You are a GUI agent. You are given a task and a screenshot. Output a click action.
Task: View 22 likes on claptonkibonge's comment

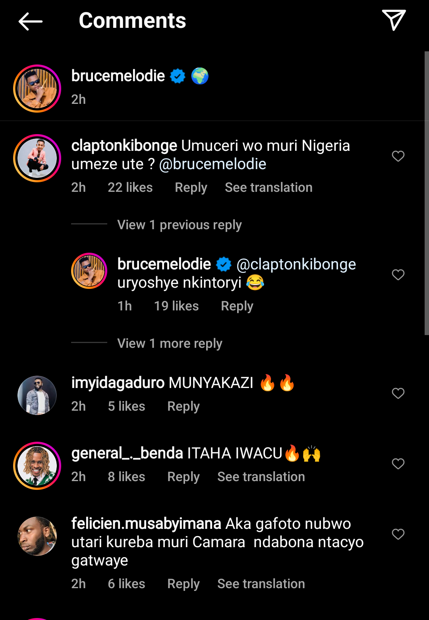(x=130, y=187)
